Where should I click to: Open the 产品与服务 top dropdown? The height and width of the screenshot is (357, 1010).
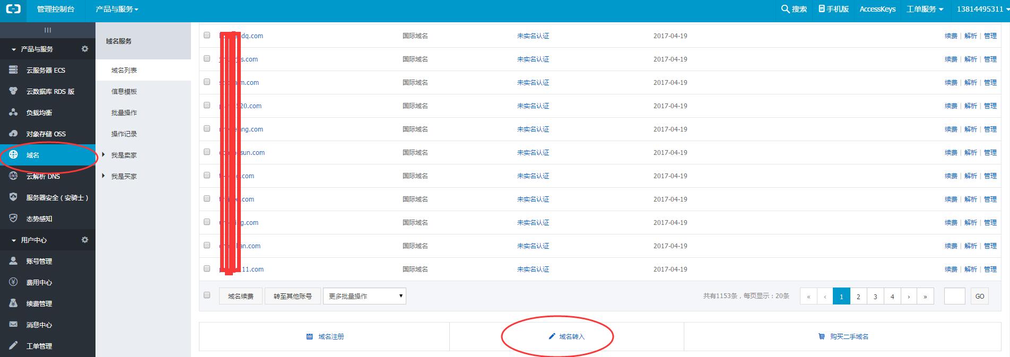tap(117, 9)
